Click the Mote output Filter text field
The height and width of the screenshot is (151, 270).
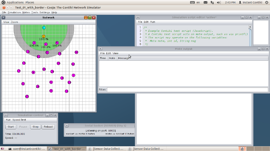click(187, 90)
